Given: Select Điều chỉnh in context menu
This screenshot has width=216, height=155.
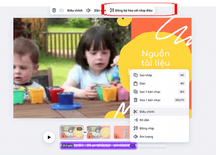Looking at the screenshot, I should [159, 112].
